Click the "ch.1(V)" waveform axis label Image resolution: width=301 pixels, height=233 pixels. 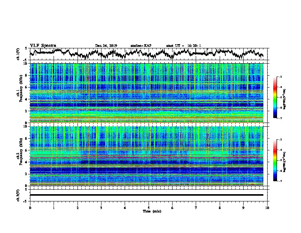18,54
